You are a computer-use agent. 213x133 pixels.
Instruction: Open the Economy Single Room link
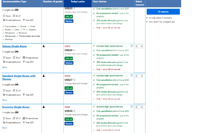(16, 107)
